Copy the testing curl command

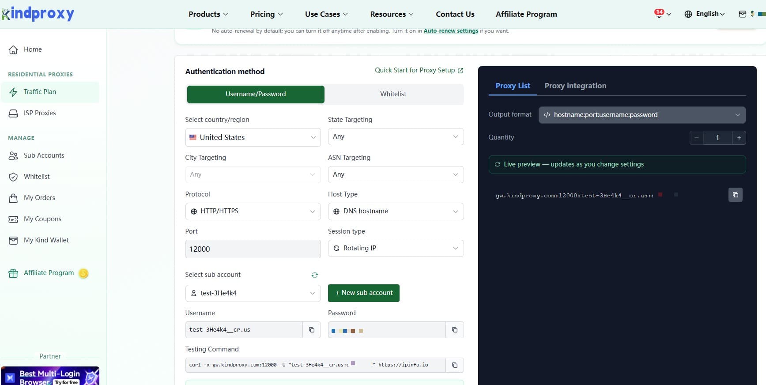click(455, 365)
